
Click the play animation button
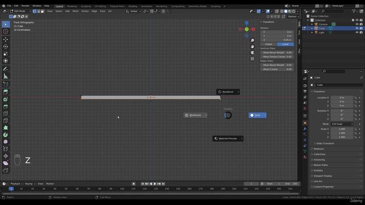(x=155, y=183)
